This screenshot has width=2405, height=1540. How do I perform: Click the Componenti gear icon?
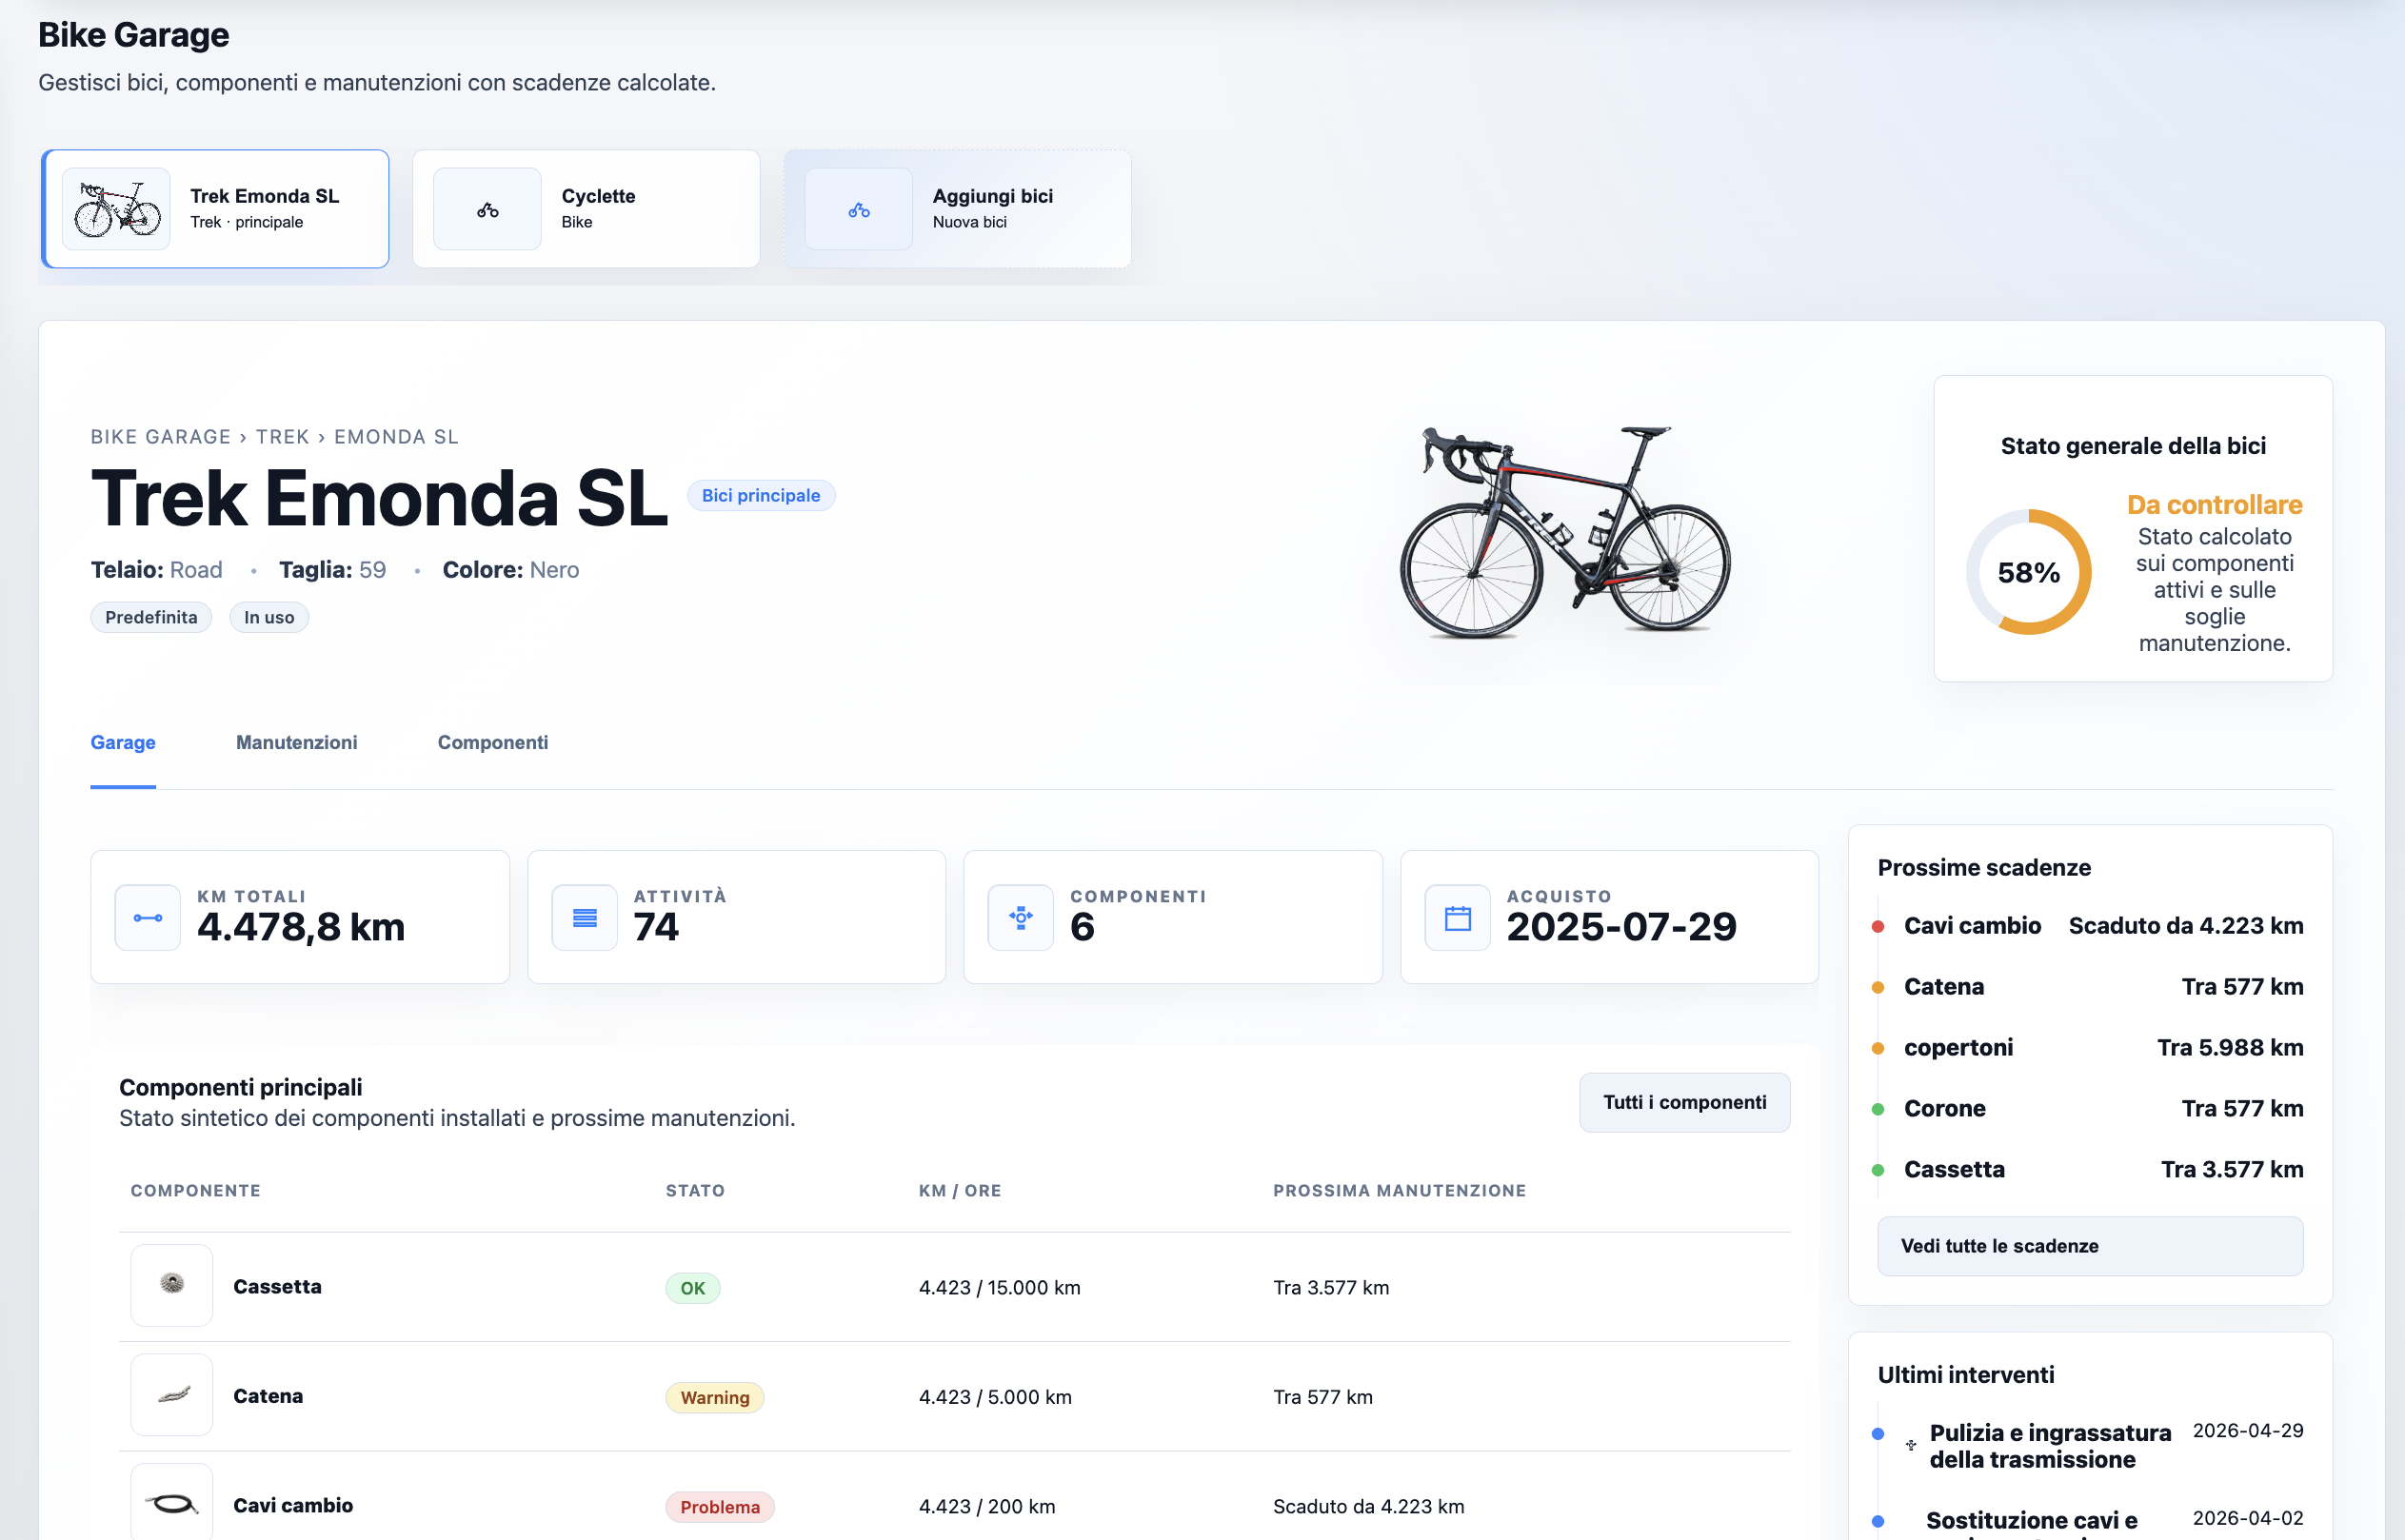(1021, 917)
